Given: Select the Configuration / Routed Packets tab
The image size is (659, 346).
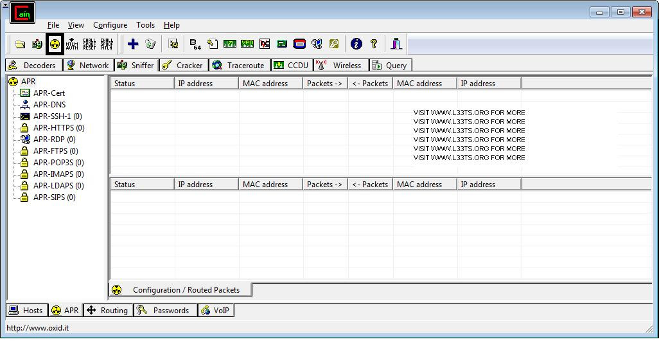Looking at the screenshot, I should coord(180,289).
